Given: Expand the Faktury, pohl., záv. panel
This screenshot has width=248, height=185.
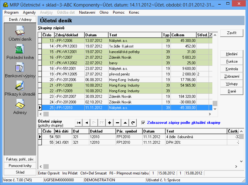Looking at the screenshot, I should coord(20,159).
